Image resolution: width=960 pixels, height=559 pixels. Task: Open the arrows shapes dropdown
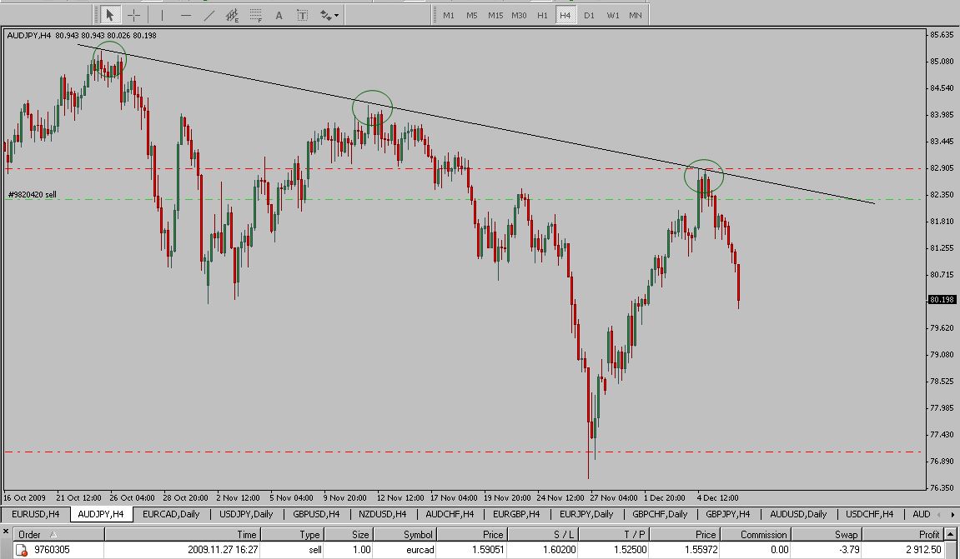click(329, 15)
